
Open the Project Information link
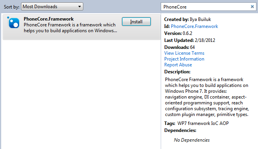[x=184, y=59]
